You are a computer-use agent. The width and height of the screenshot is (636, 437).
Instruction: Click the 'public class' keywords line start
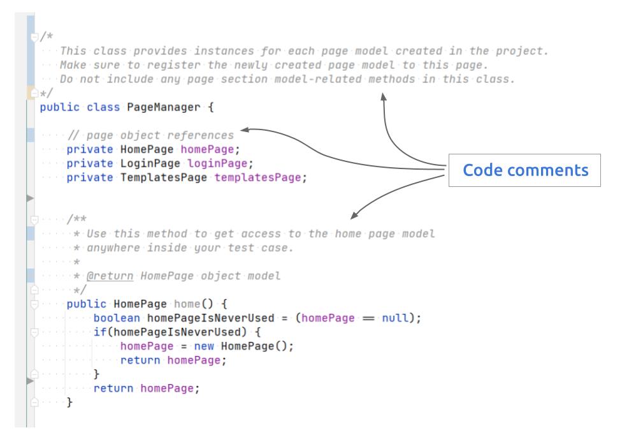click(x=80, y=107)
